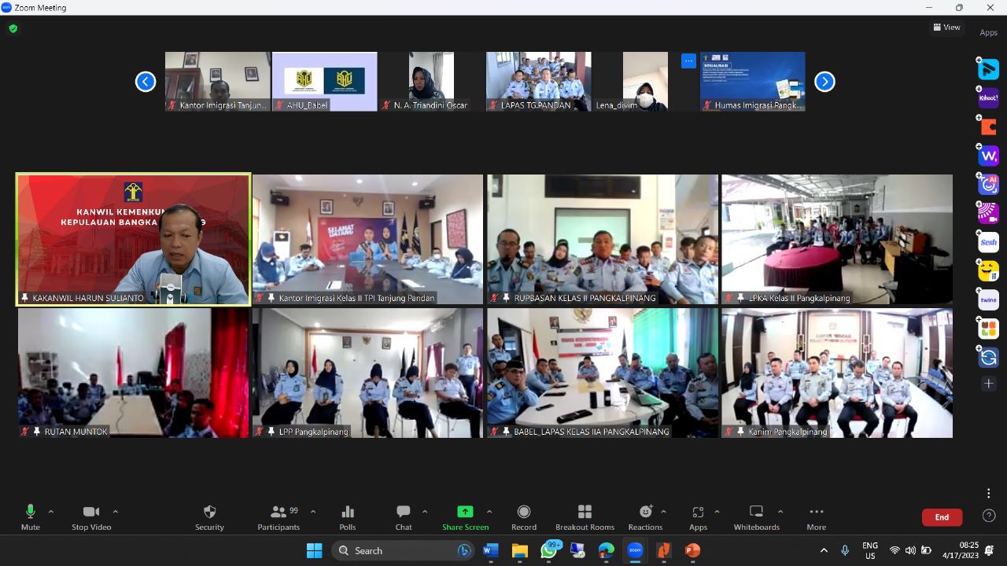
Task: Open the View menu
Action: coord(946,27)
